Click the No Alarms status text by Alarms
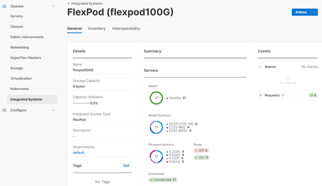322x186 pixels. (310, 67)
